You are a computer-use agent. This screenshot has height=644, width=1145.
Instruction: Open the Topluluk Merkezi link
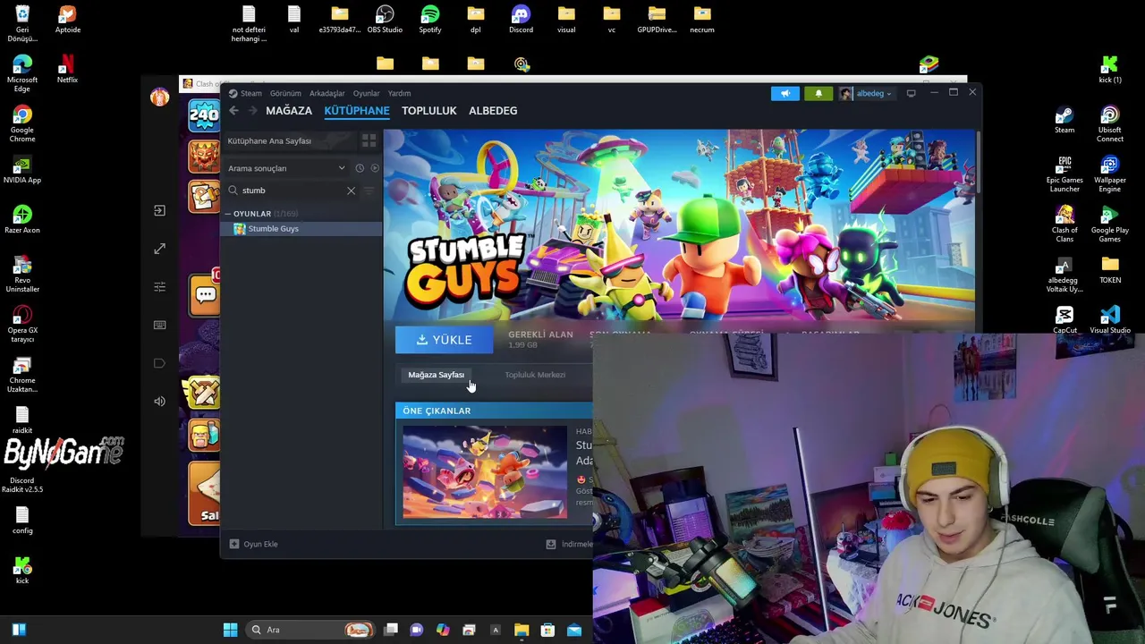click(x=535, y=375)
